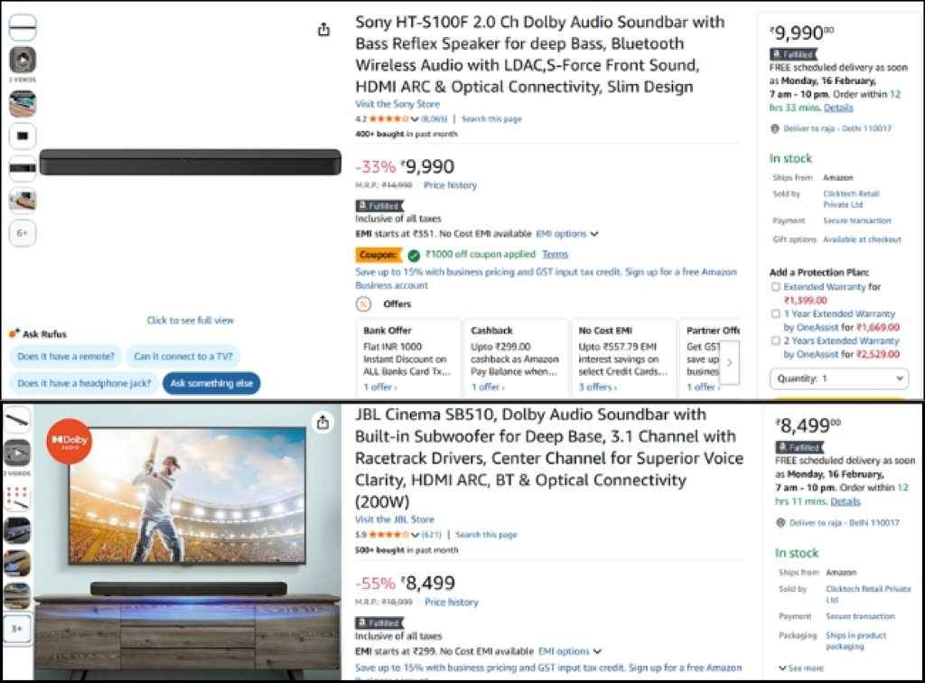This screenshot has width=925, height=683.
Task: Select the 2 Years Extended Warranty by OneAssist
Action: (773, 341)
